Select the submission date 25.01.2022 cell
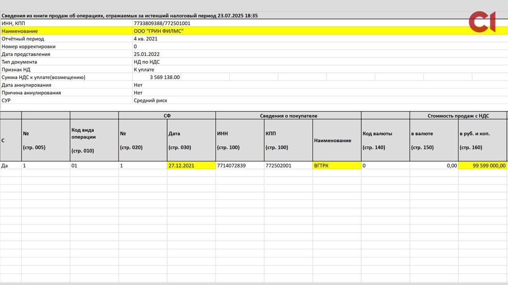 coord(147,54)
